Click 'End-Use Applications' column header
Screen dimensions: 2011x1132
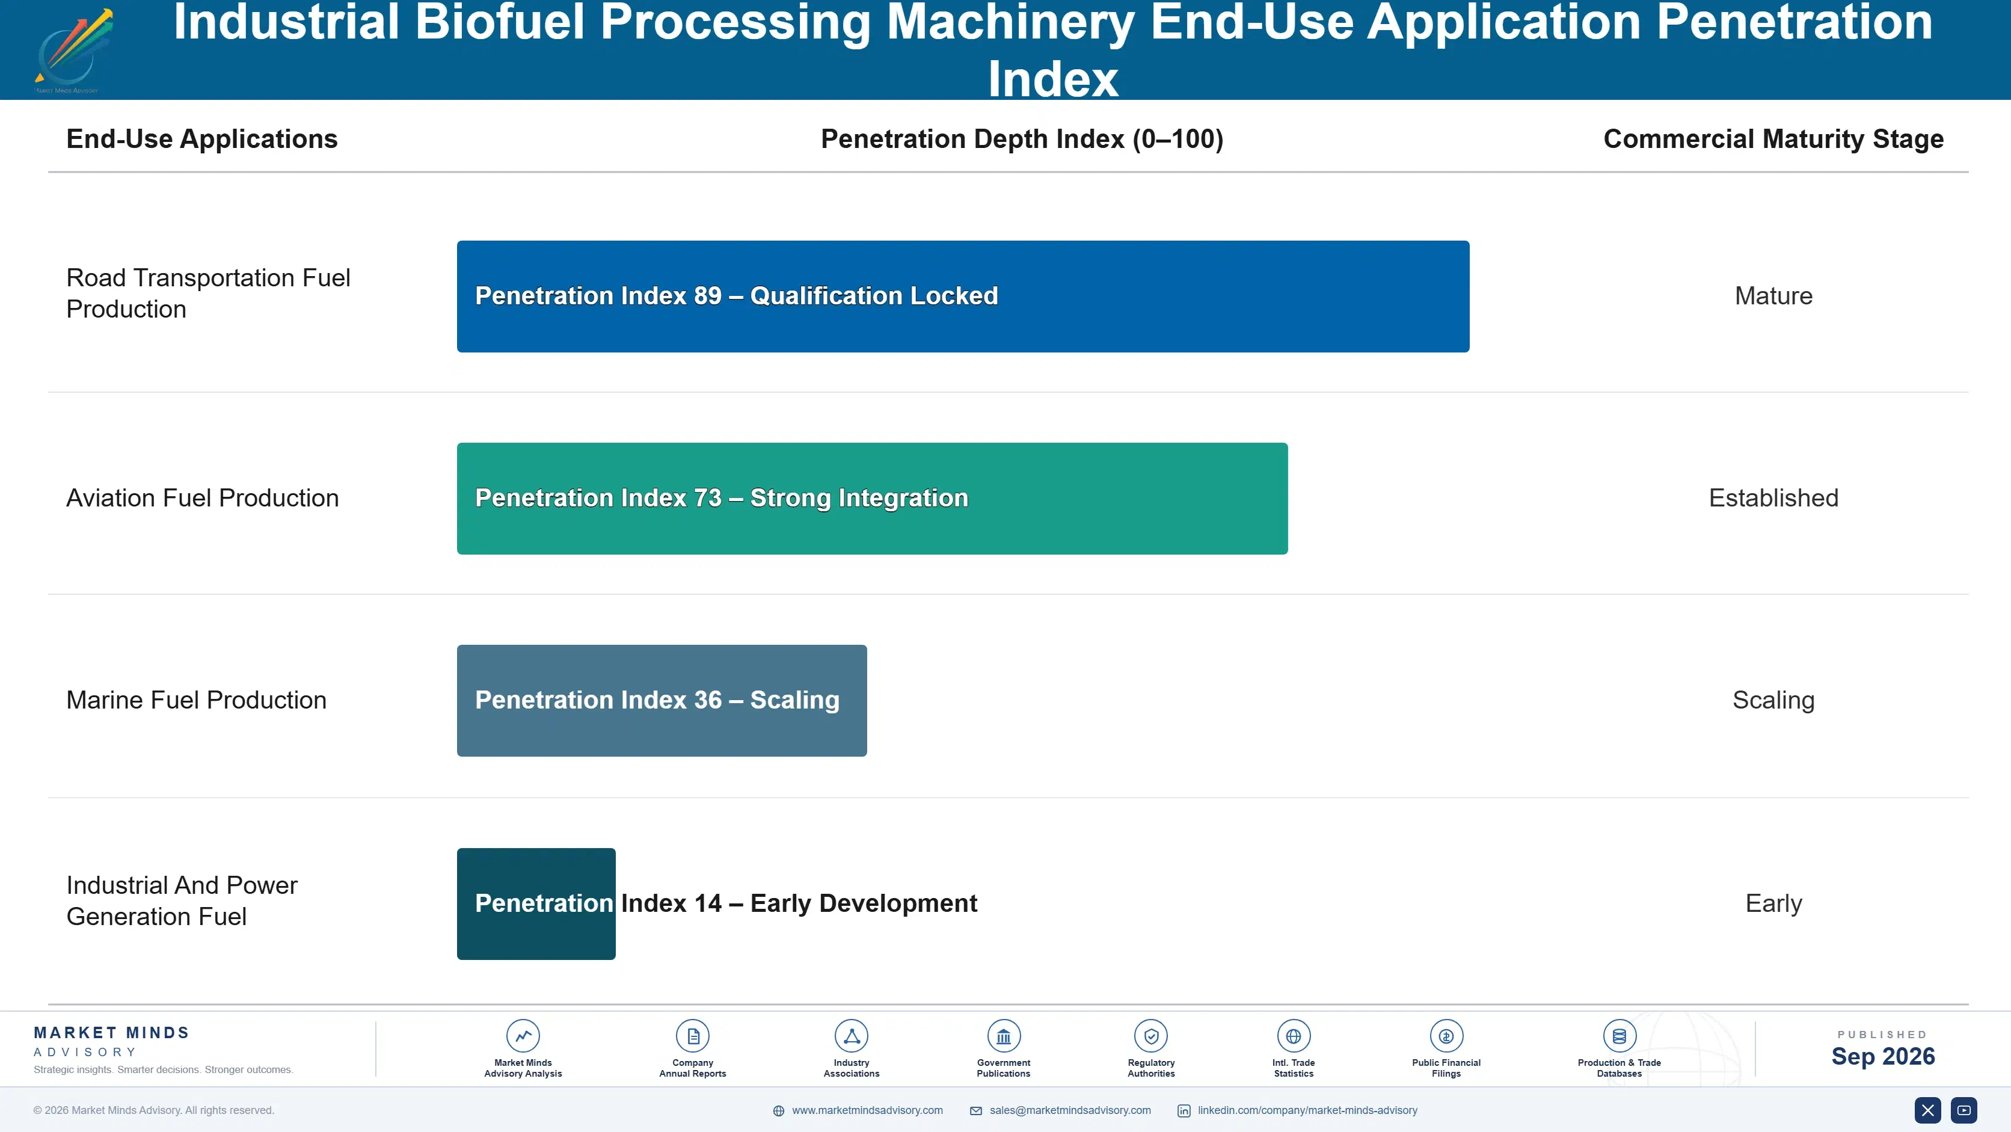pos(202,139)
